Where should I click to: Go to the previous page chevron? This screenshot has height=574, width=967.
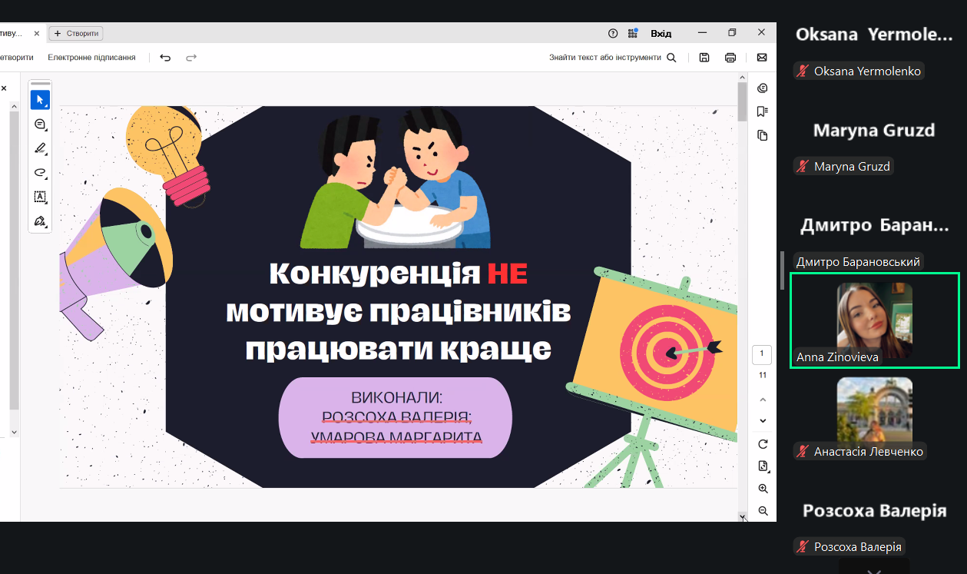(763, 400)
